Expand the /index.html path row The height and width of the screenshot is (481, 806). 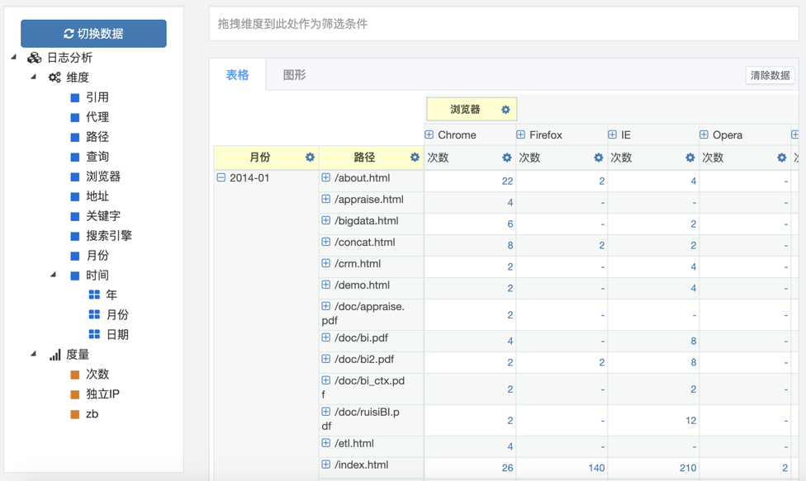click(326, 465)
